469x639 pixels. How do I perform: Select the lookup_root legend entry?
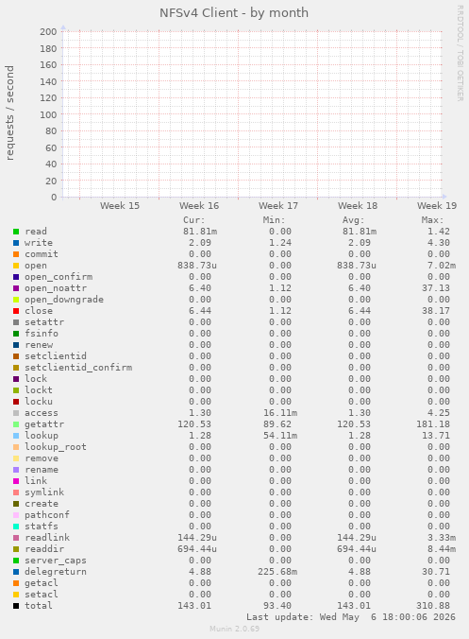[x=56, y=447]
